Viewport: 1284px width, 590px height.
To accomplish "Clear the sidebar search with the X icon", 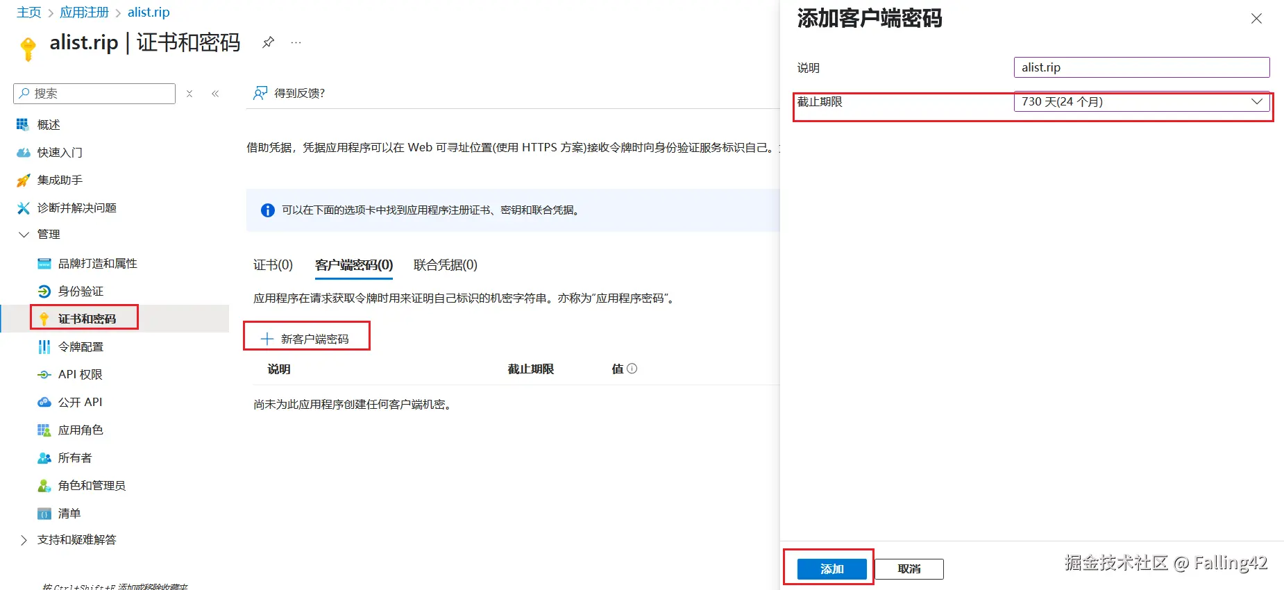I will pyautogui.click(x=189, y=94).
